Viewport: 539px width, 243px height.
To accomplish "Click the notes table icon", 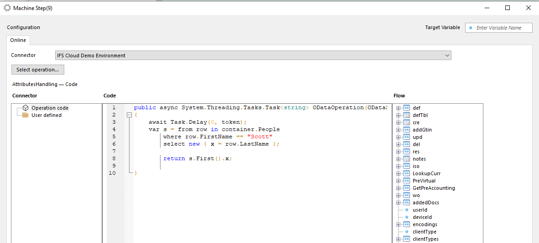I will 407,159.
